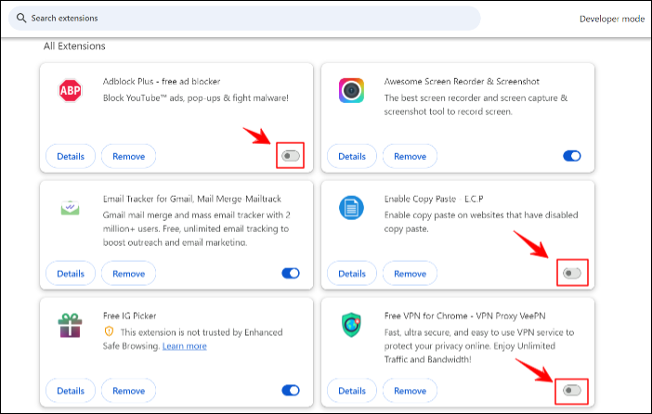Screen dimensions: 652x414
Task: Click the Free IG Picker gift icon
Action: (x=69, y=325)
